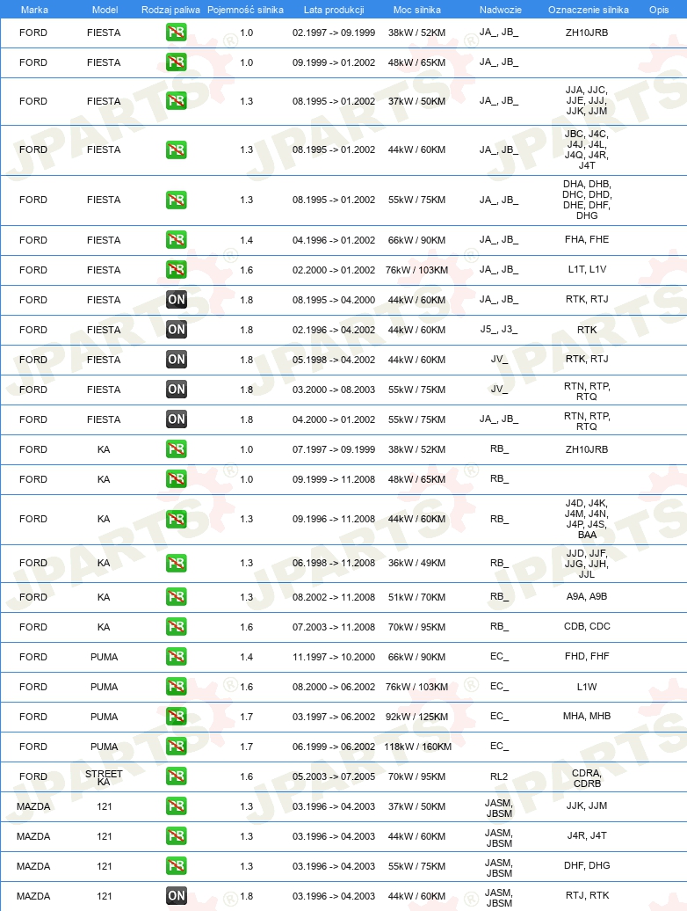687x911 pixels.
Task: Select engine code CDB, CDC cell
Action: click(x=587, y=626)
